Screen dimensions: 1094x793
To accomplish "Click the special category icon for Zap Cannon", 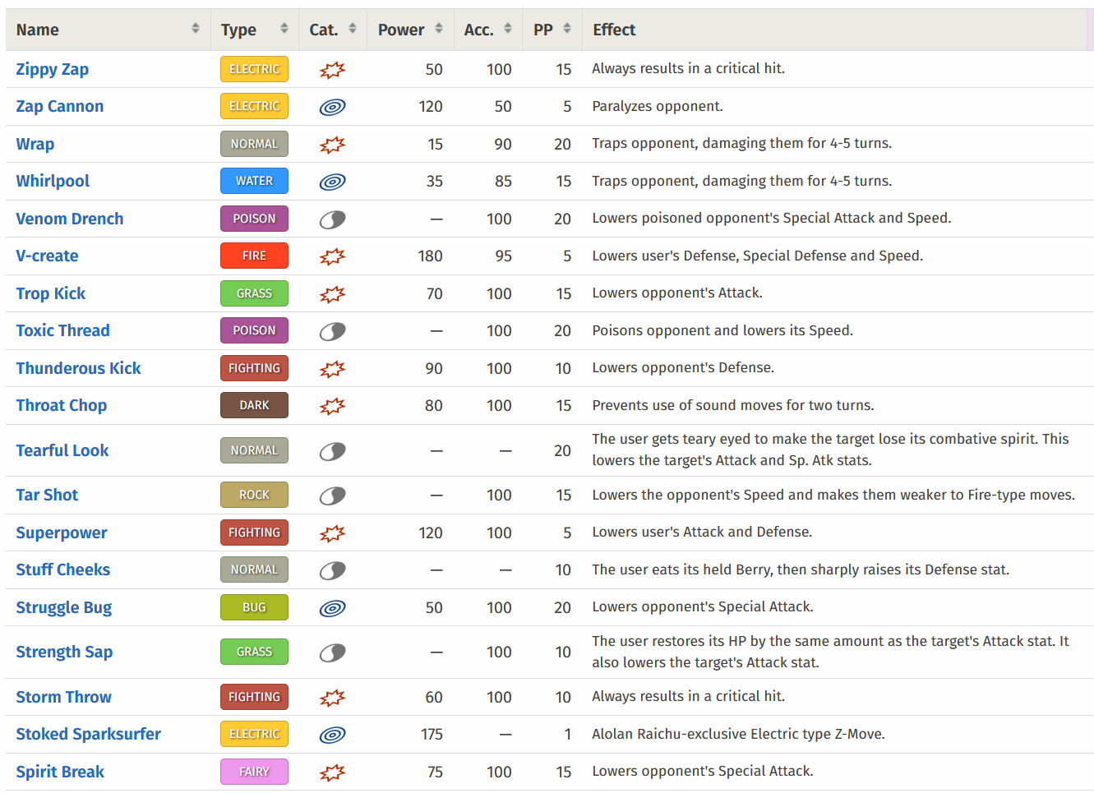I will click(332, 107).
